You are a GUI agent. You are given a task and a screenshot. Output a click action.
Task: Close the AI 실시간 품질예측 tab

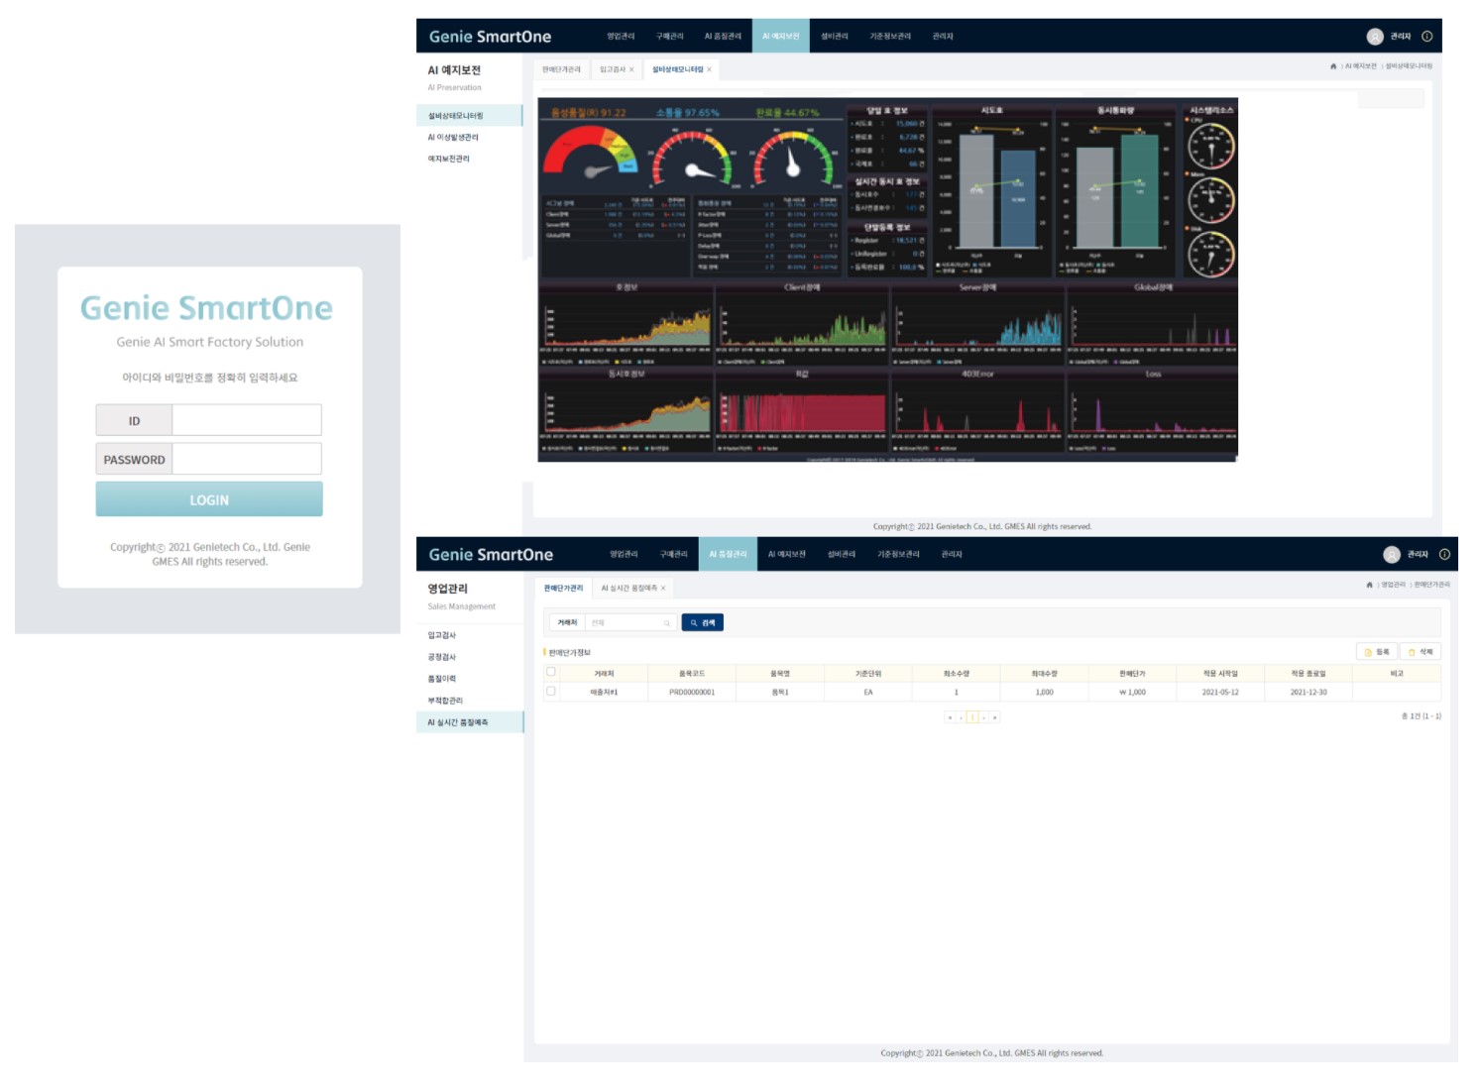[x=663, y=589]
